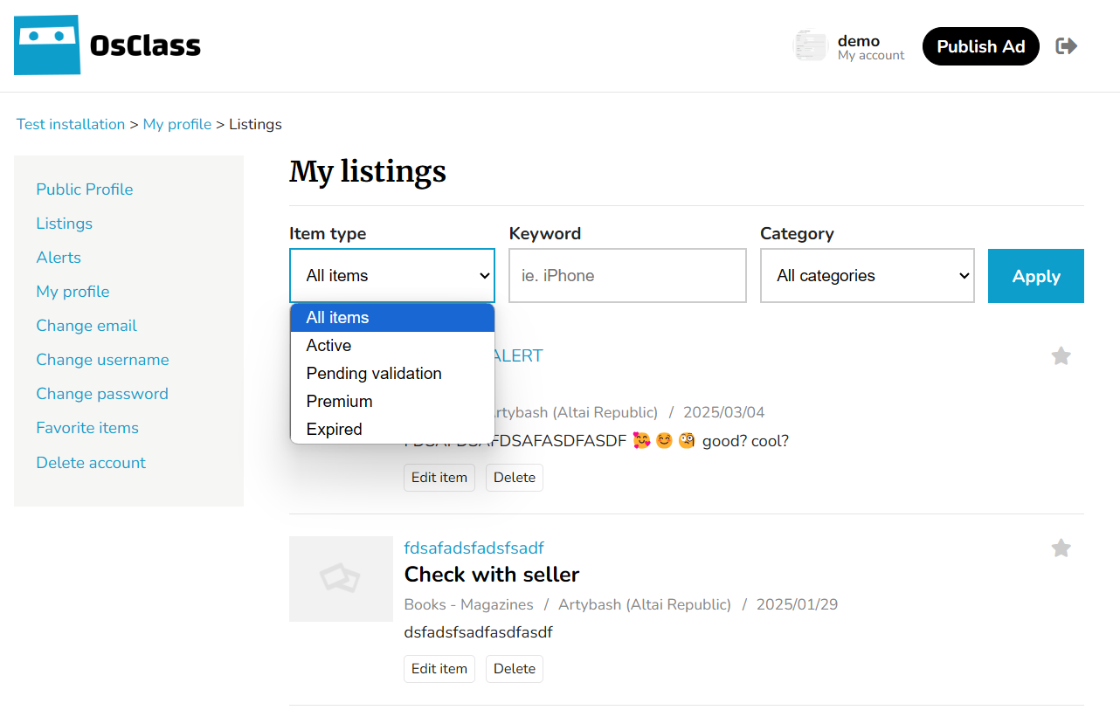Click the Check with seller price text
1120x710 pixels.
click(492, 575)
